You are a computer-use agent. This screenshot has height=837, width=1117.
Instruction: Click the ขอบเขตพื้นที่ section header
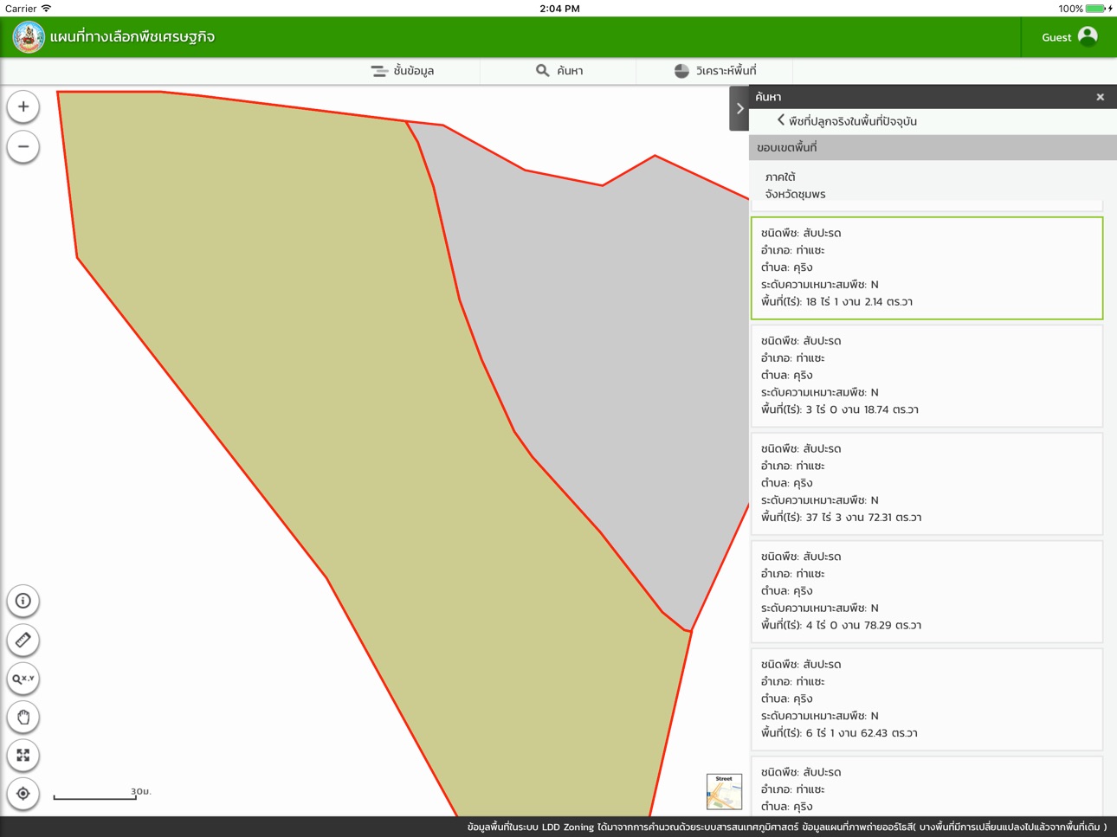(x=933, y=147)
